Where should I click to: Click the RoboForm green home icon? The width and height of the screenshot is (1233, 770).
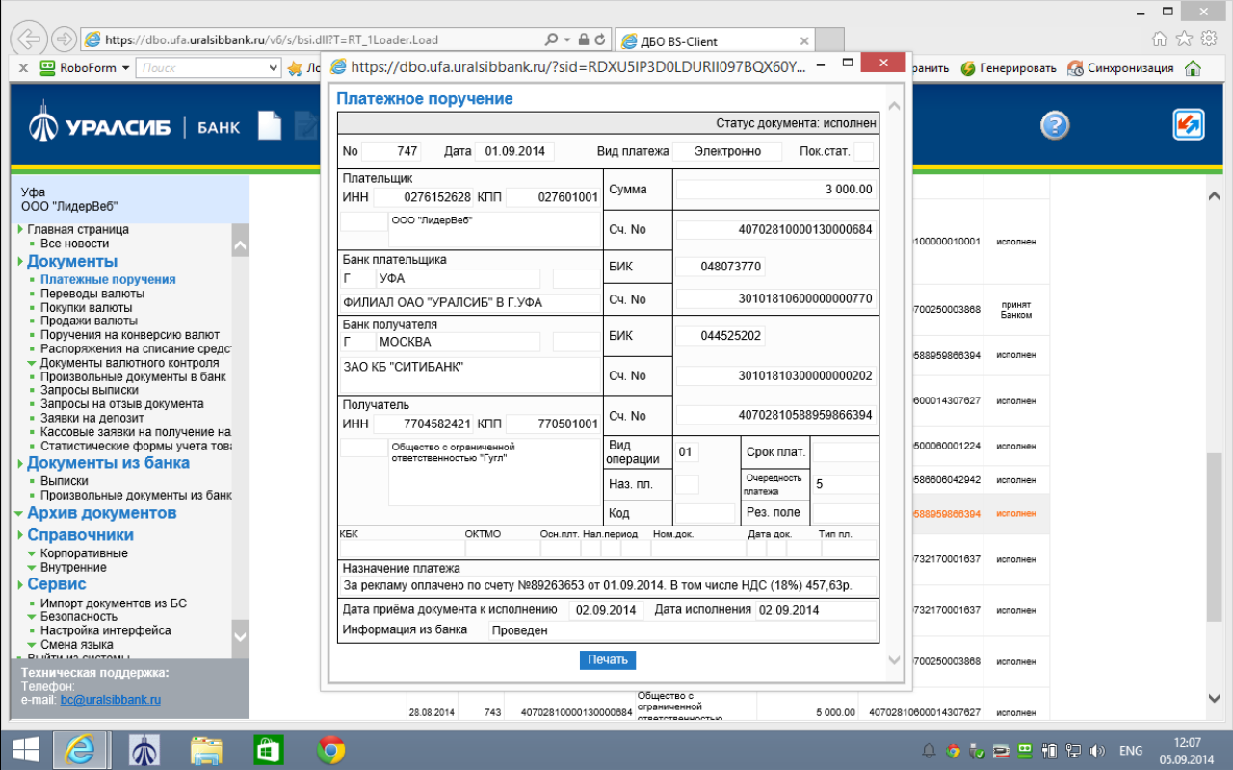point(1193,68)
